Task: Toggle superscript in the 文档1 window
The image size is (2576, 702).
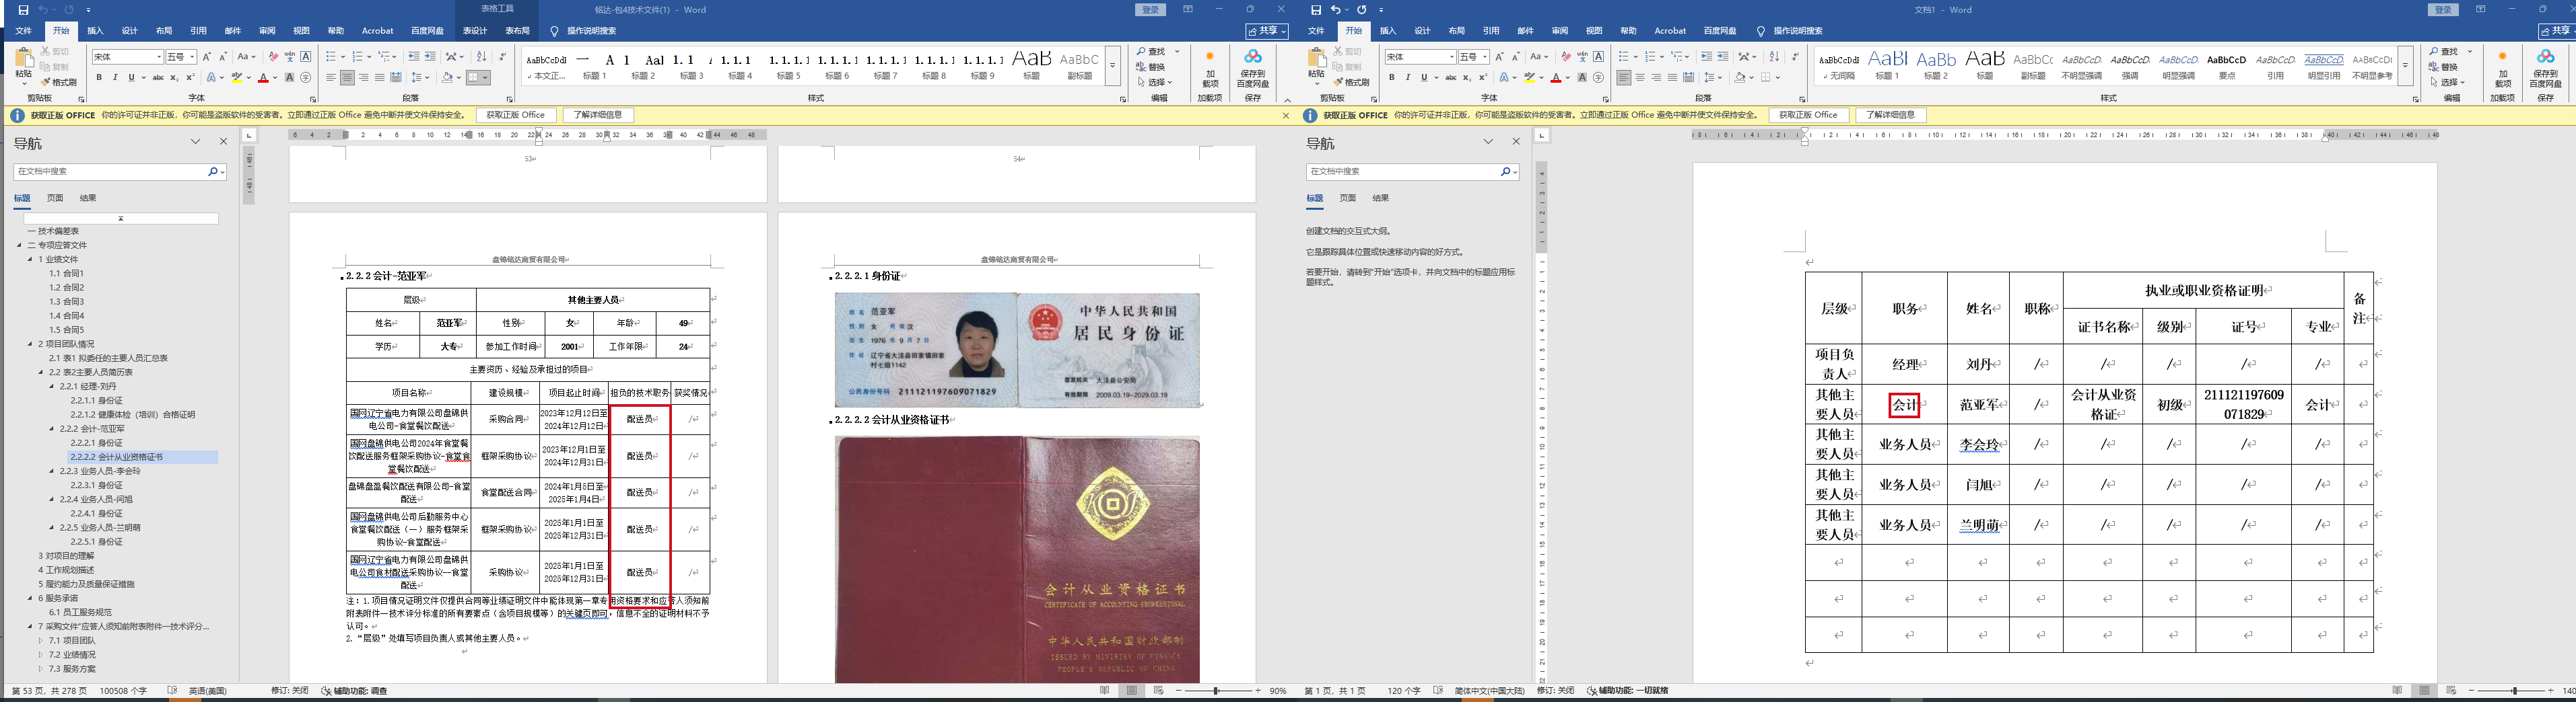Action: (x=1483, y=78)
